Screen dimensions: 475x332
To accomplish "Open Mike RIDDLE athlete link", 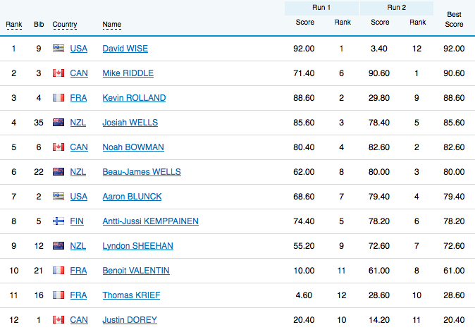I will click(128, 73).
